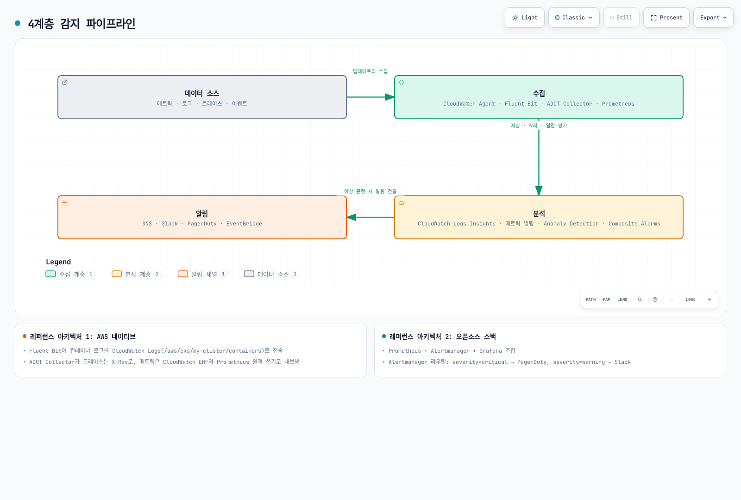
Task: Click the 텔레메트리 수집 edge label
Action: [370, 71]
